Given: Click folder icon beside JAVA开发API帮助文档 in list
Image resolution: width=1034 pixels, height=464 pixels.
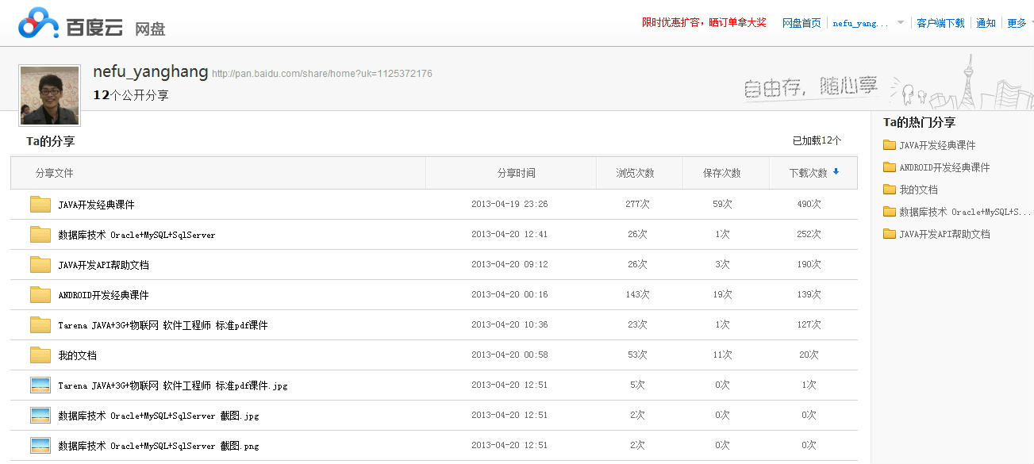Looking at the screenshot, I should click(40, 264).
